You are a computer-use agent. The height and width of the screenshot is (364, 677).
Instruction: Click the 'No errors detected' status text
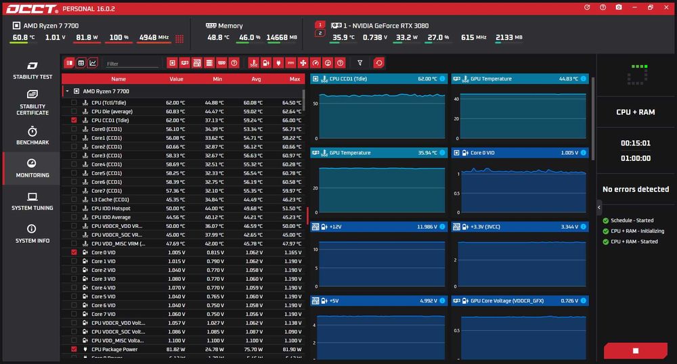[x=636, y=189]
